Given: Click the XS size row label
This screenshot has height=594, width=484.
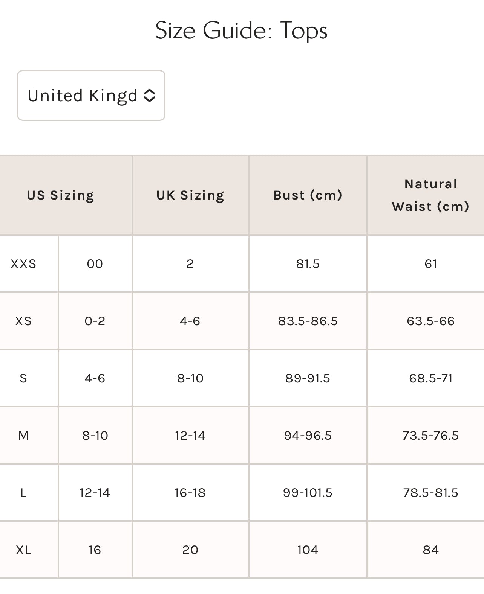Looking at the screenshot, I should [x=23, y=321].
